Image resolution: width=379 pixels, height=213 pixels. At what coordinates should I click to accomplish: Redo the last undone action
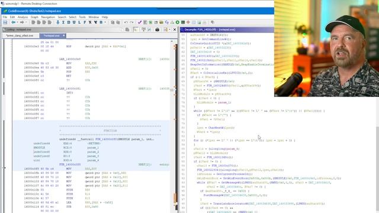131,22
